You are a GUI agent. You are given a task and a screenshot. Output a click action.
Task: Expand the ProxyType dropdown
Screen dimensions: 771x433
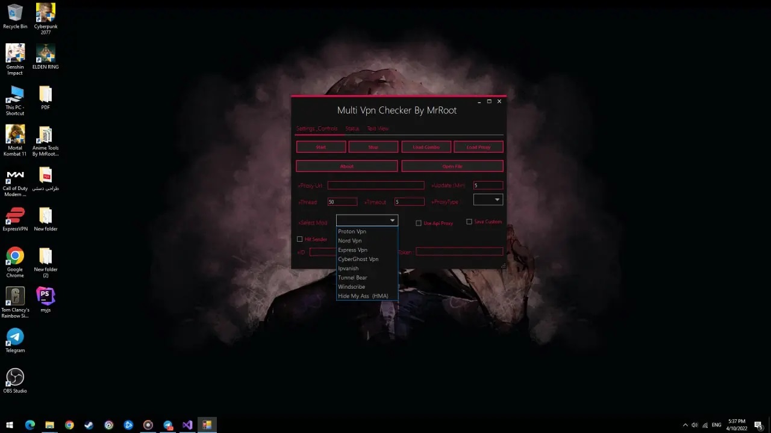click(488, 200)
